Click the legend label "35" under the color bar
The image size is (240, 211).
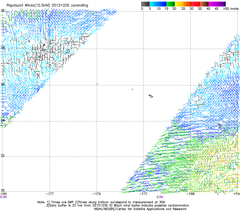[200, 9]
